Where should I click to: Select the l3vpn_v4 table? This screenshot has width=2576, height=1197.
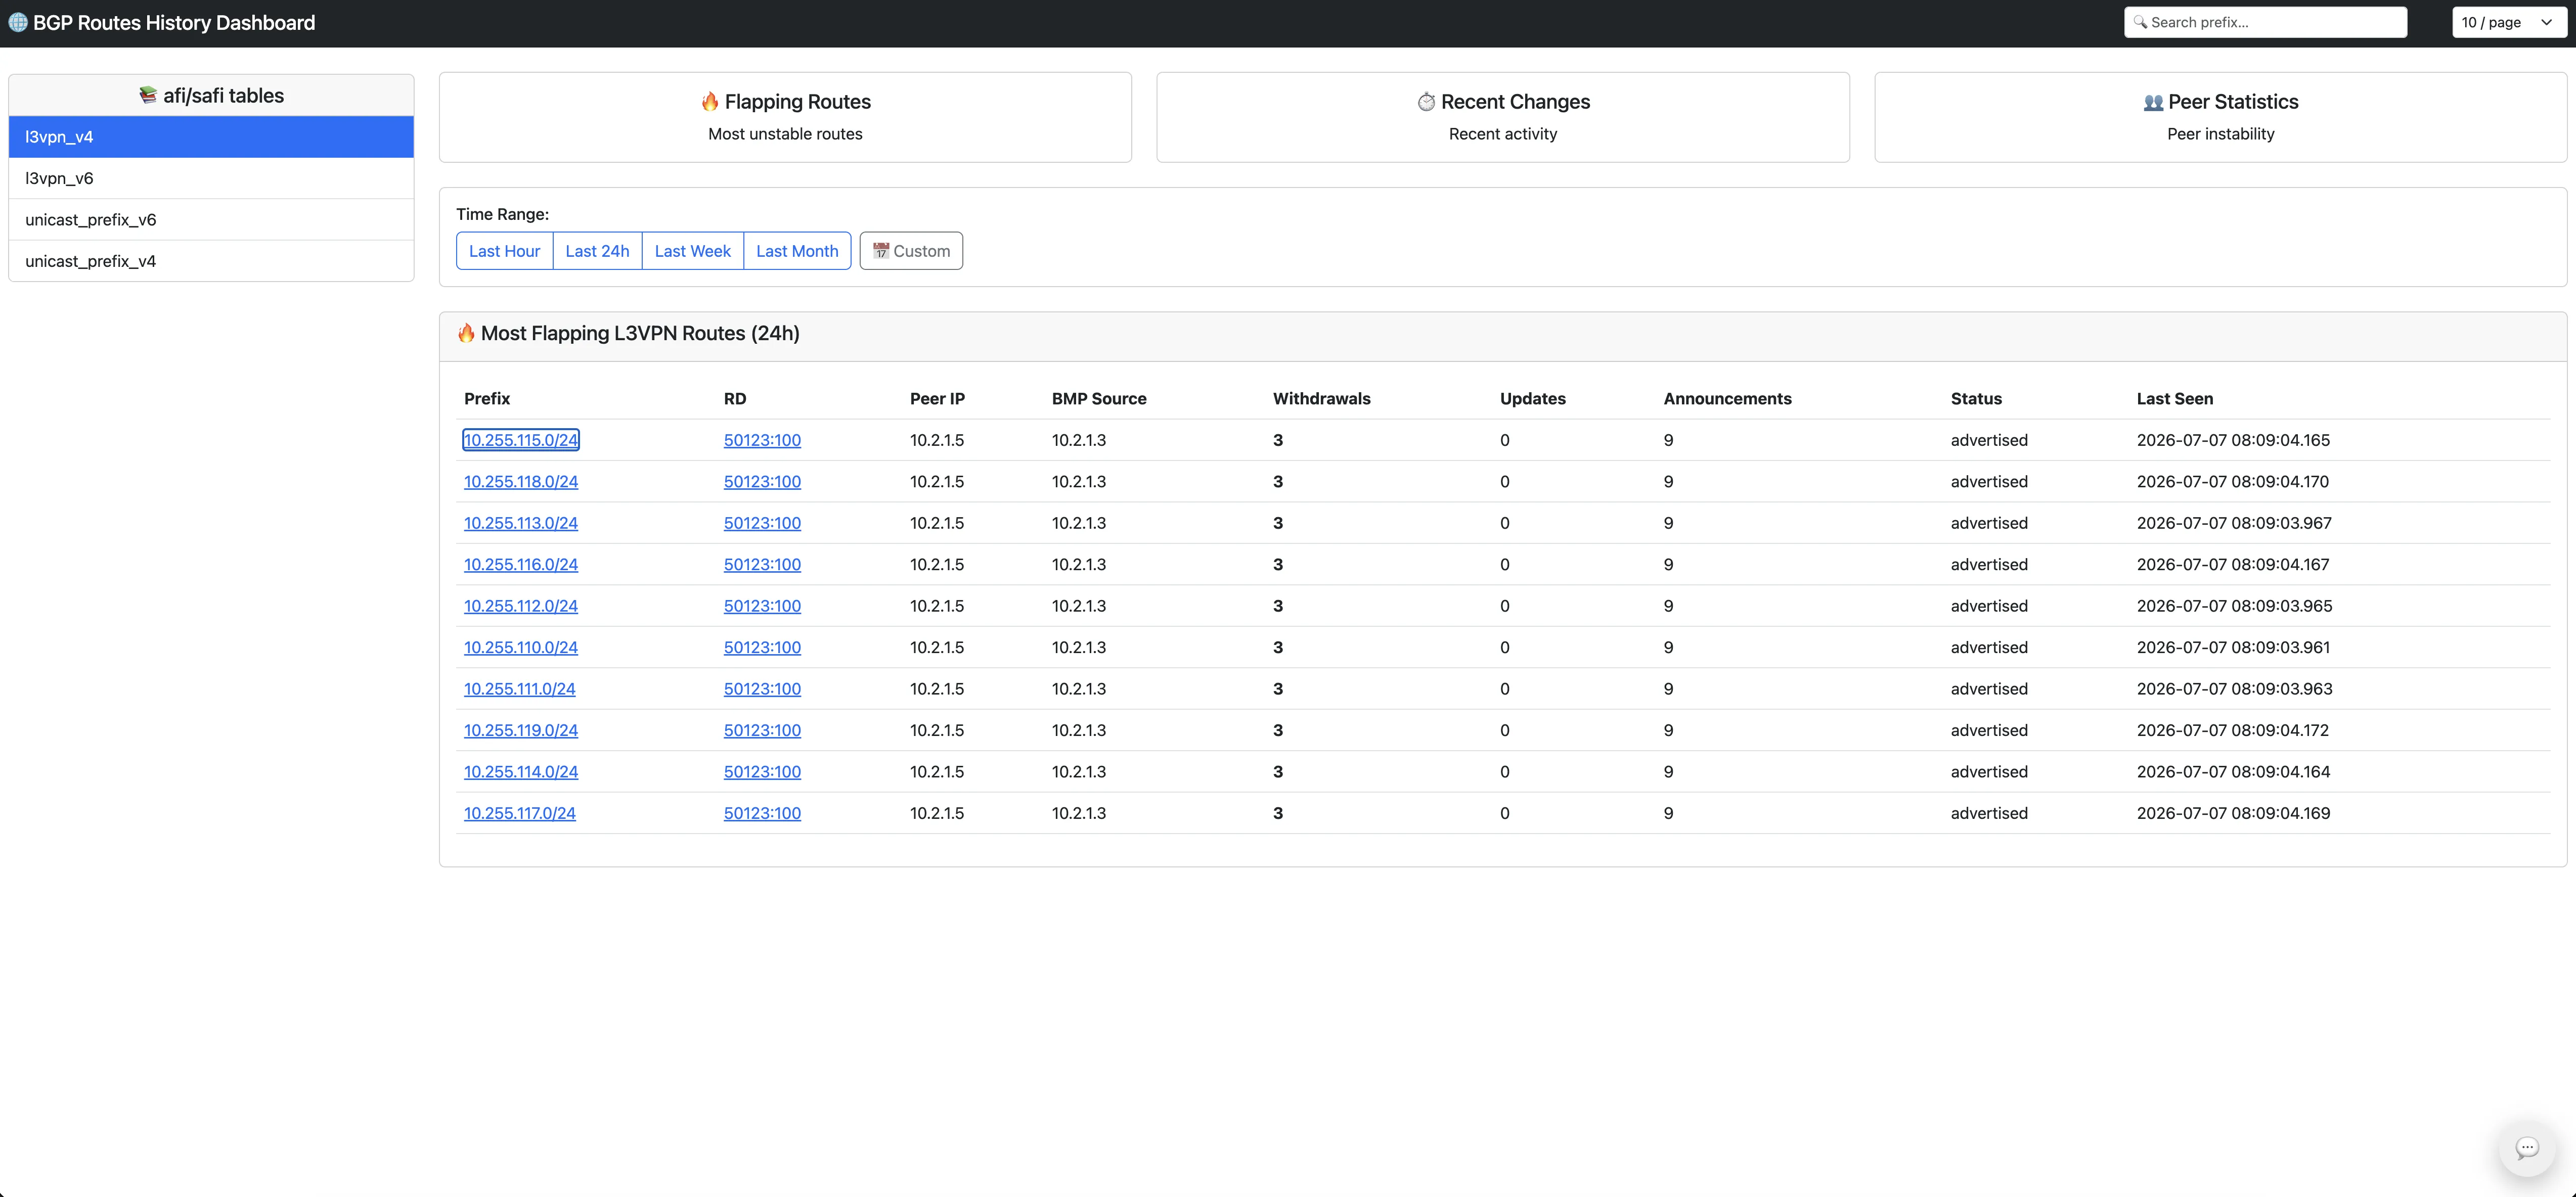211,137
